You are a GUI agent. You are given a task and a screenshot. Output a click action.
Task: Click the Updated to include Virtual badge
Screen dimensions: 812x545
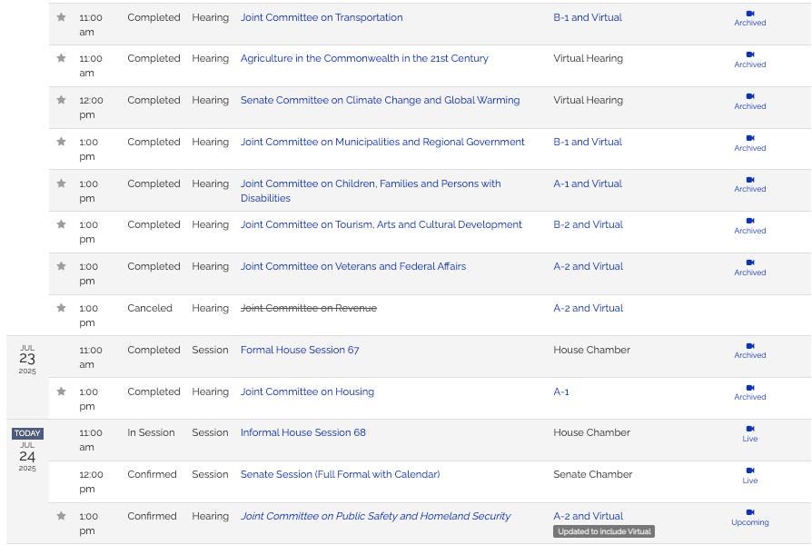click(x=604, y=531)
